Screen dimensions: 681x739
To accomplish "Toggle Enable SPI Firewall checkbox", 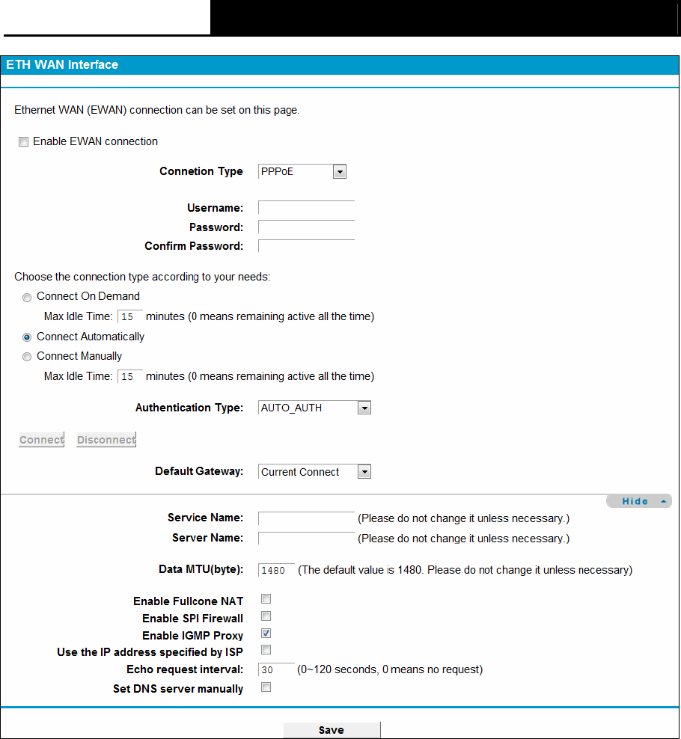I will [x=266, y=616].
